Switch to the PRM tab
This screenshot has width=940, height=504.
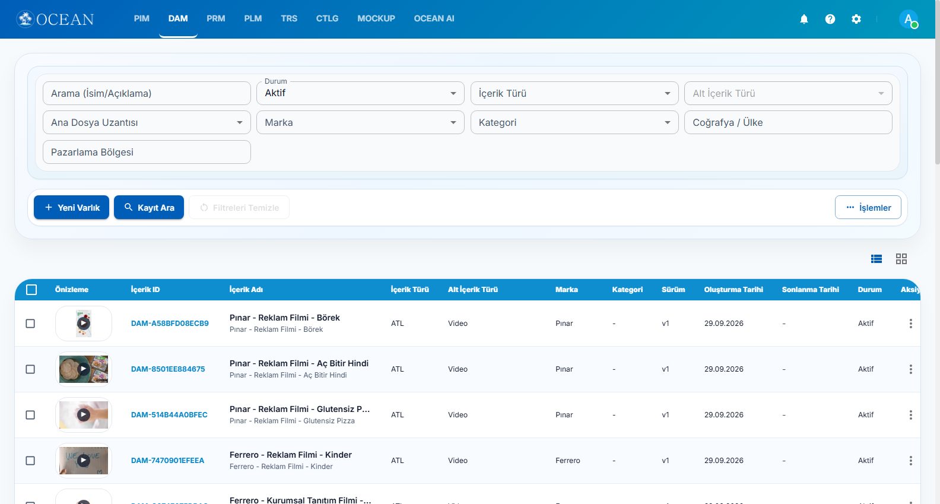tap(216, 19)
